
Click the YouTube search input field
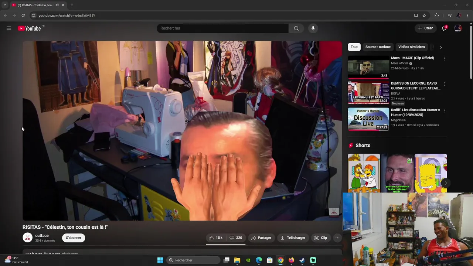[222, 28]
